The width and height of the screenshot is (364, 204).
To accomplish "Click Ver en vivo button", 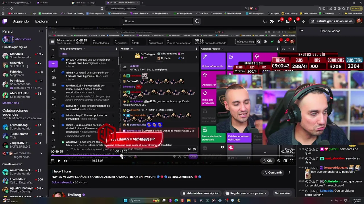I will click(x=282, y=193).
